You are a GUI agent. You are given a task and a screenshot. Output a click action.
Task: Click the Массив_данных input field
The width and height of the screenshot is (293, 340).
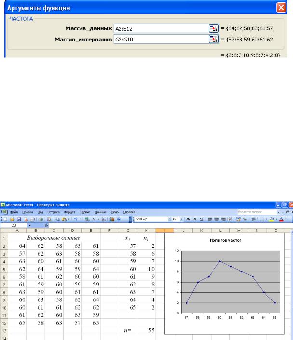tap(161, 28)
